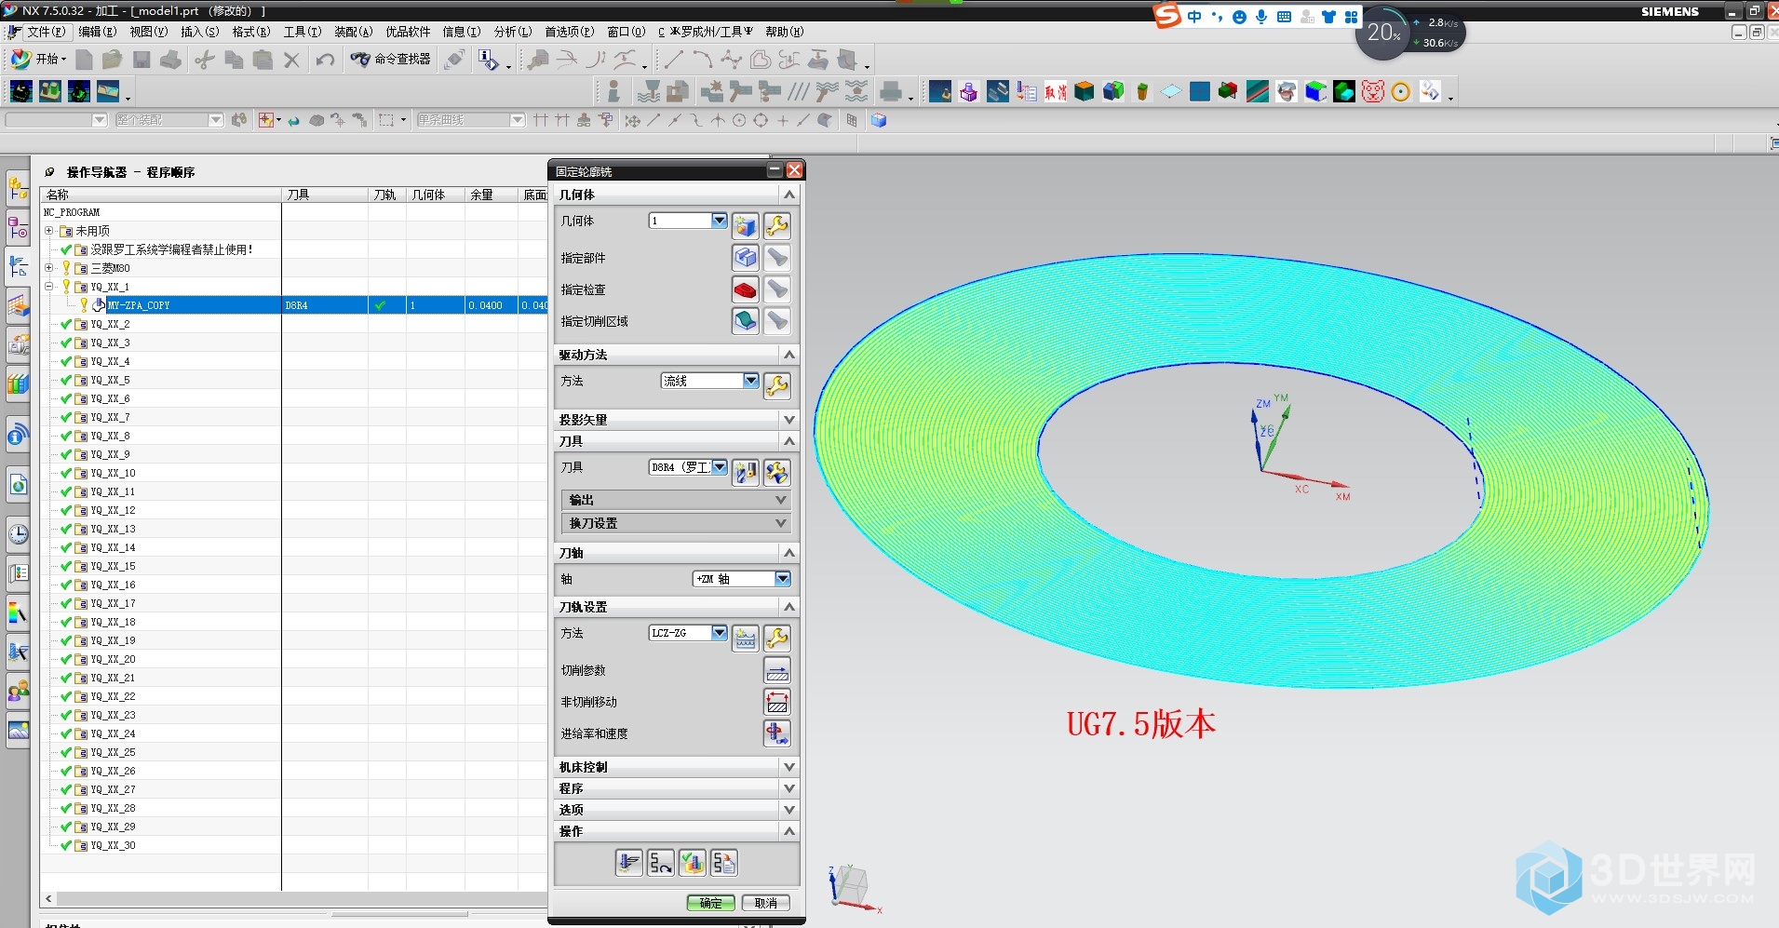Image resolution: width=1779 pixels, height=928 pixels.
Task: Click the 中 Chinese/English toggle in Sogou bar
Action: tap(1194, 17)
